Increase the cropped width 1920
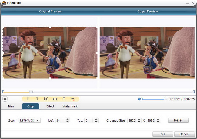 pyautogui.click(x=139, y=119)
